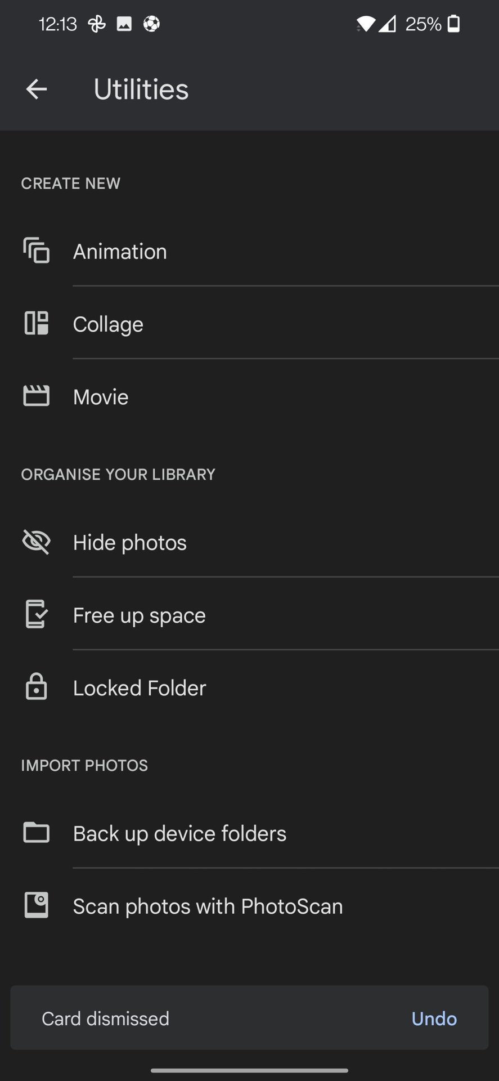
Task: Select Collage from Create New
Action: point(108,324)
